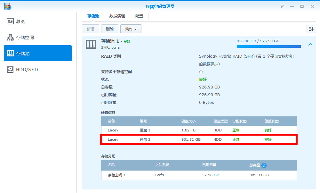Select the 存储池 tab
Image resolution: width=320 pixels, height=193 pixels.
pos(93,16)
